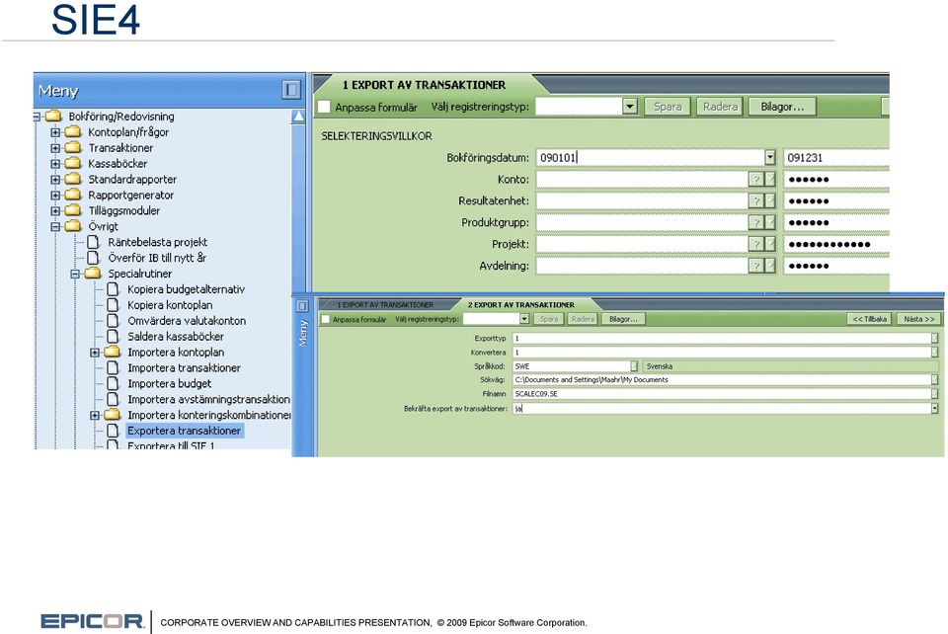Open Importera avstämningstransaktion in the menu tree
The height and width of the screenshot is (634, 948).
[x=208, y=399]
